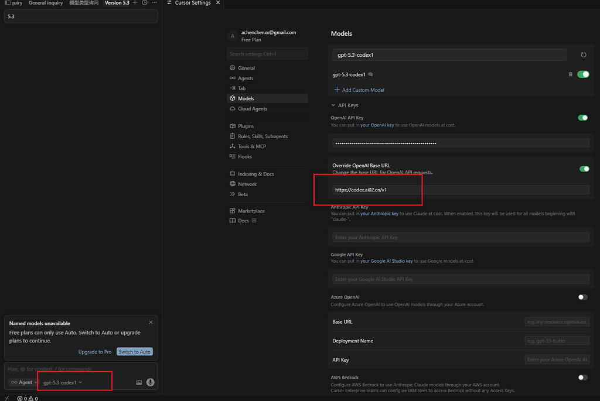Open the chat panel more options ellipsis
The width and height of the screenshot is (600, 401).
[x=155, y=3]
